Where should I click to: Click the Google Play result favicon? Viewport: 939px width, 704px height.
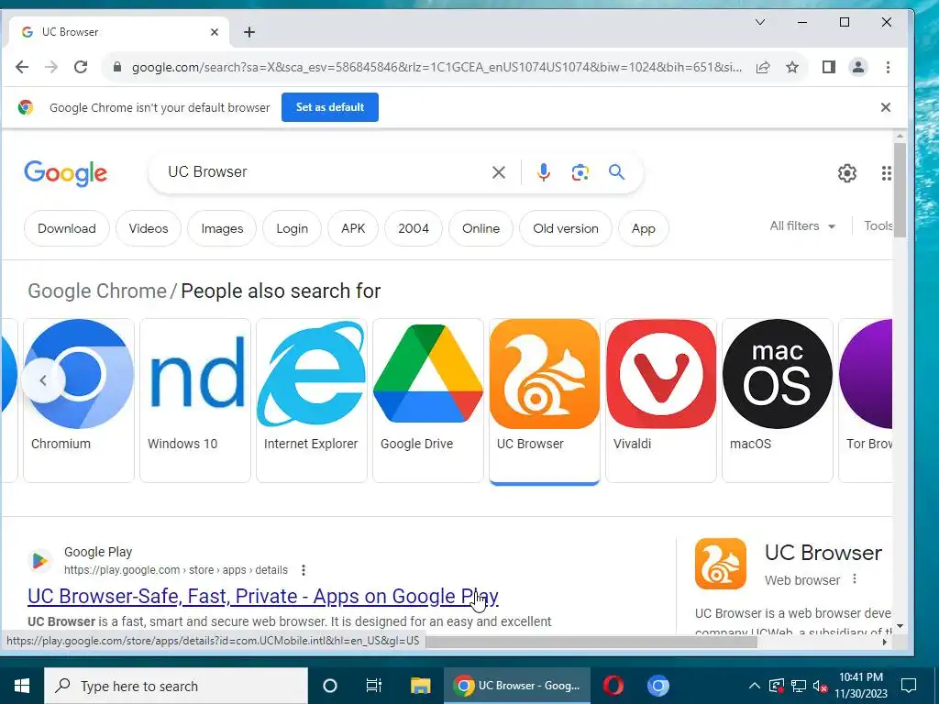point(40,561)
